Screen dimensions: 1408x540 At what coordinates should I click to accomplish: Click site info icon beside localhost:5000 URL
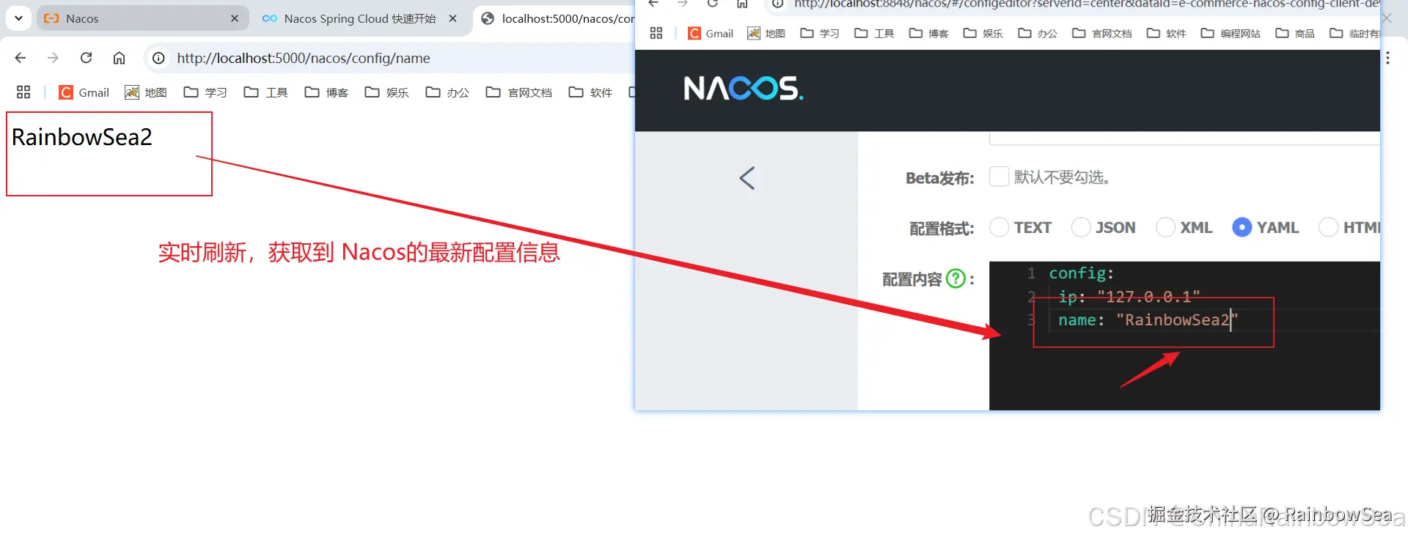[158, 58]
